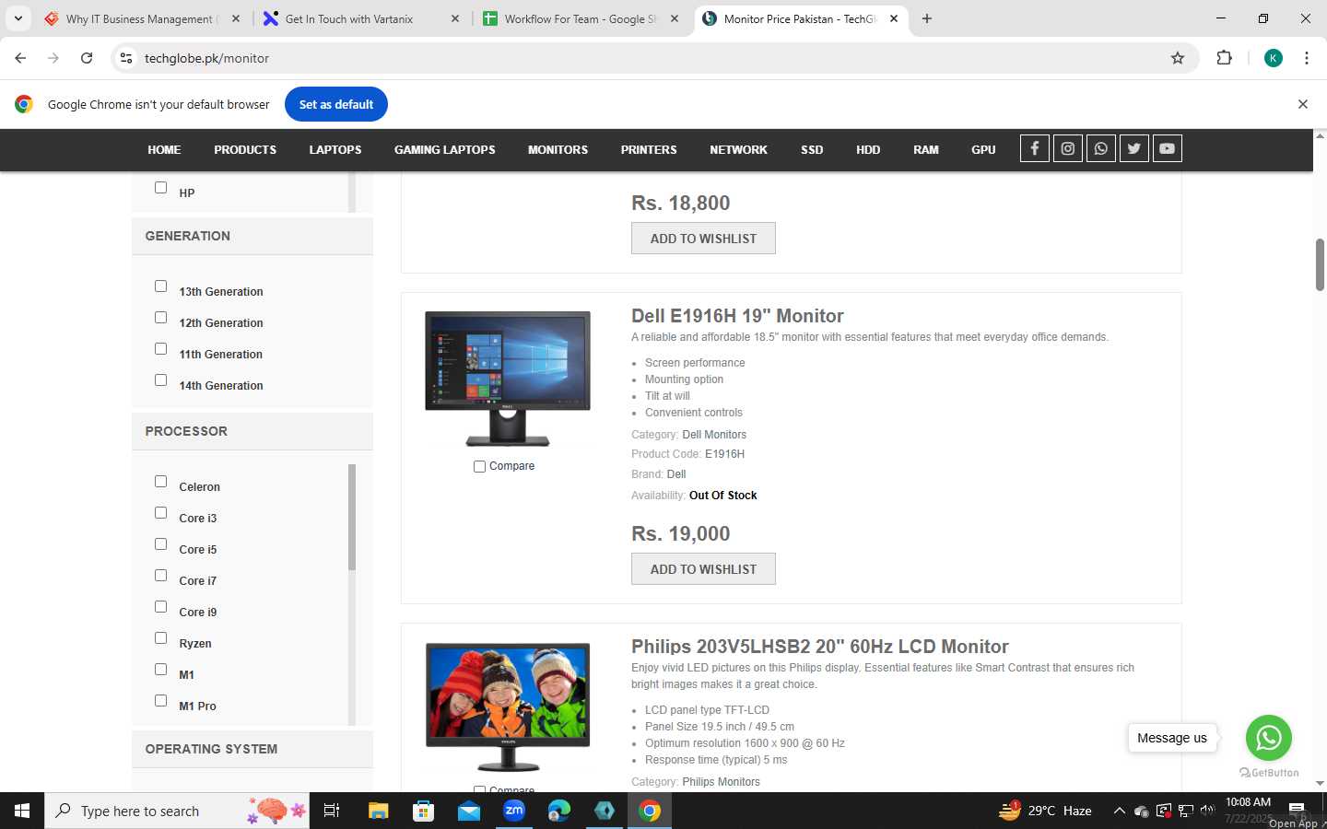Open the Facebook social icon in header
This screenshot has width=1327, height=829.
(1035, 148)
